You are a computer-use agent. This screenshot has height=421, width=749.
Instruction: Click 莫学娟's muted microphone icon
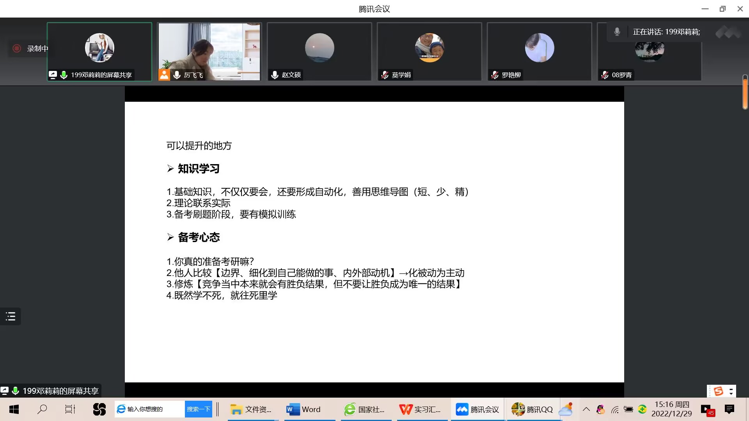[x=385, y=75]
